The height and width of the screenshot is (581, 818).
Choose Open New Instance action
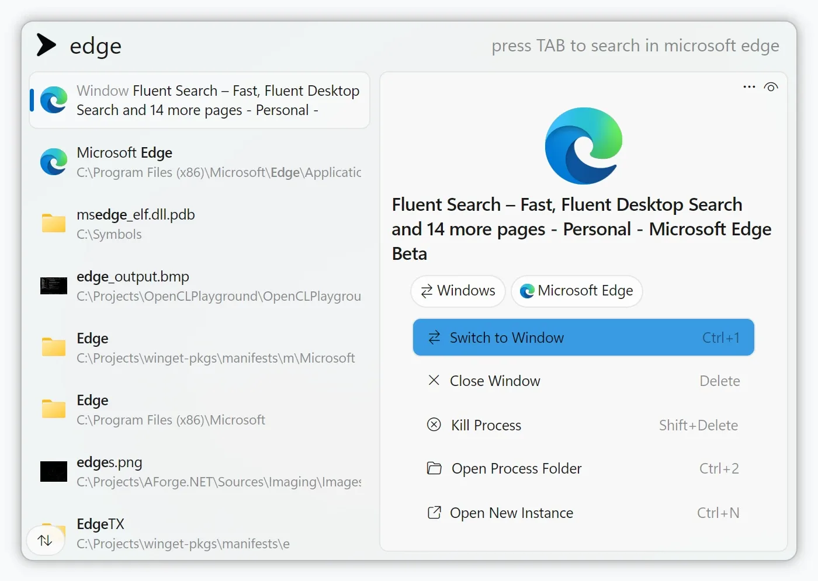click(584, 513)
